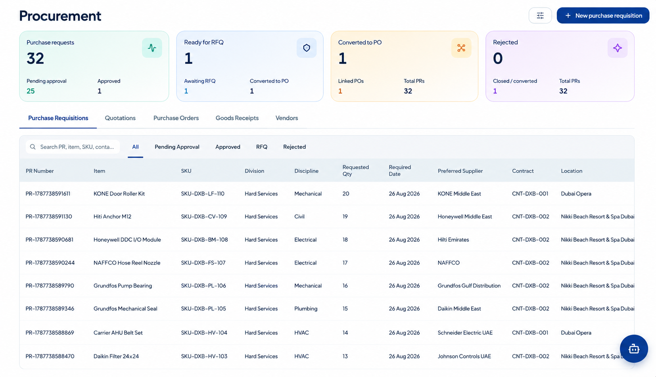Open the Purchase Orders tab

pyautogui.click(x=176, y=118)
